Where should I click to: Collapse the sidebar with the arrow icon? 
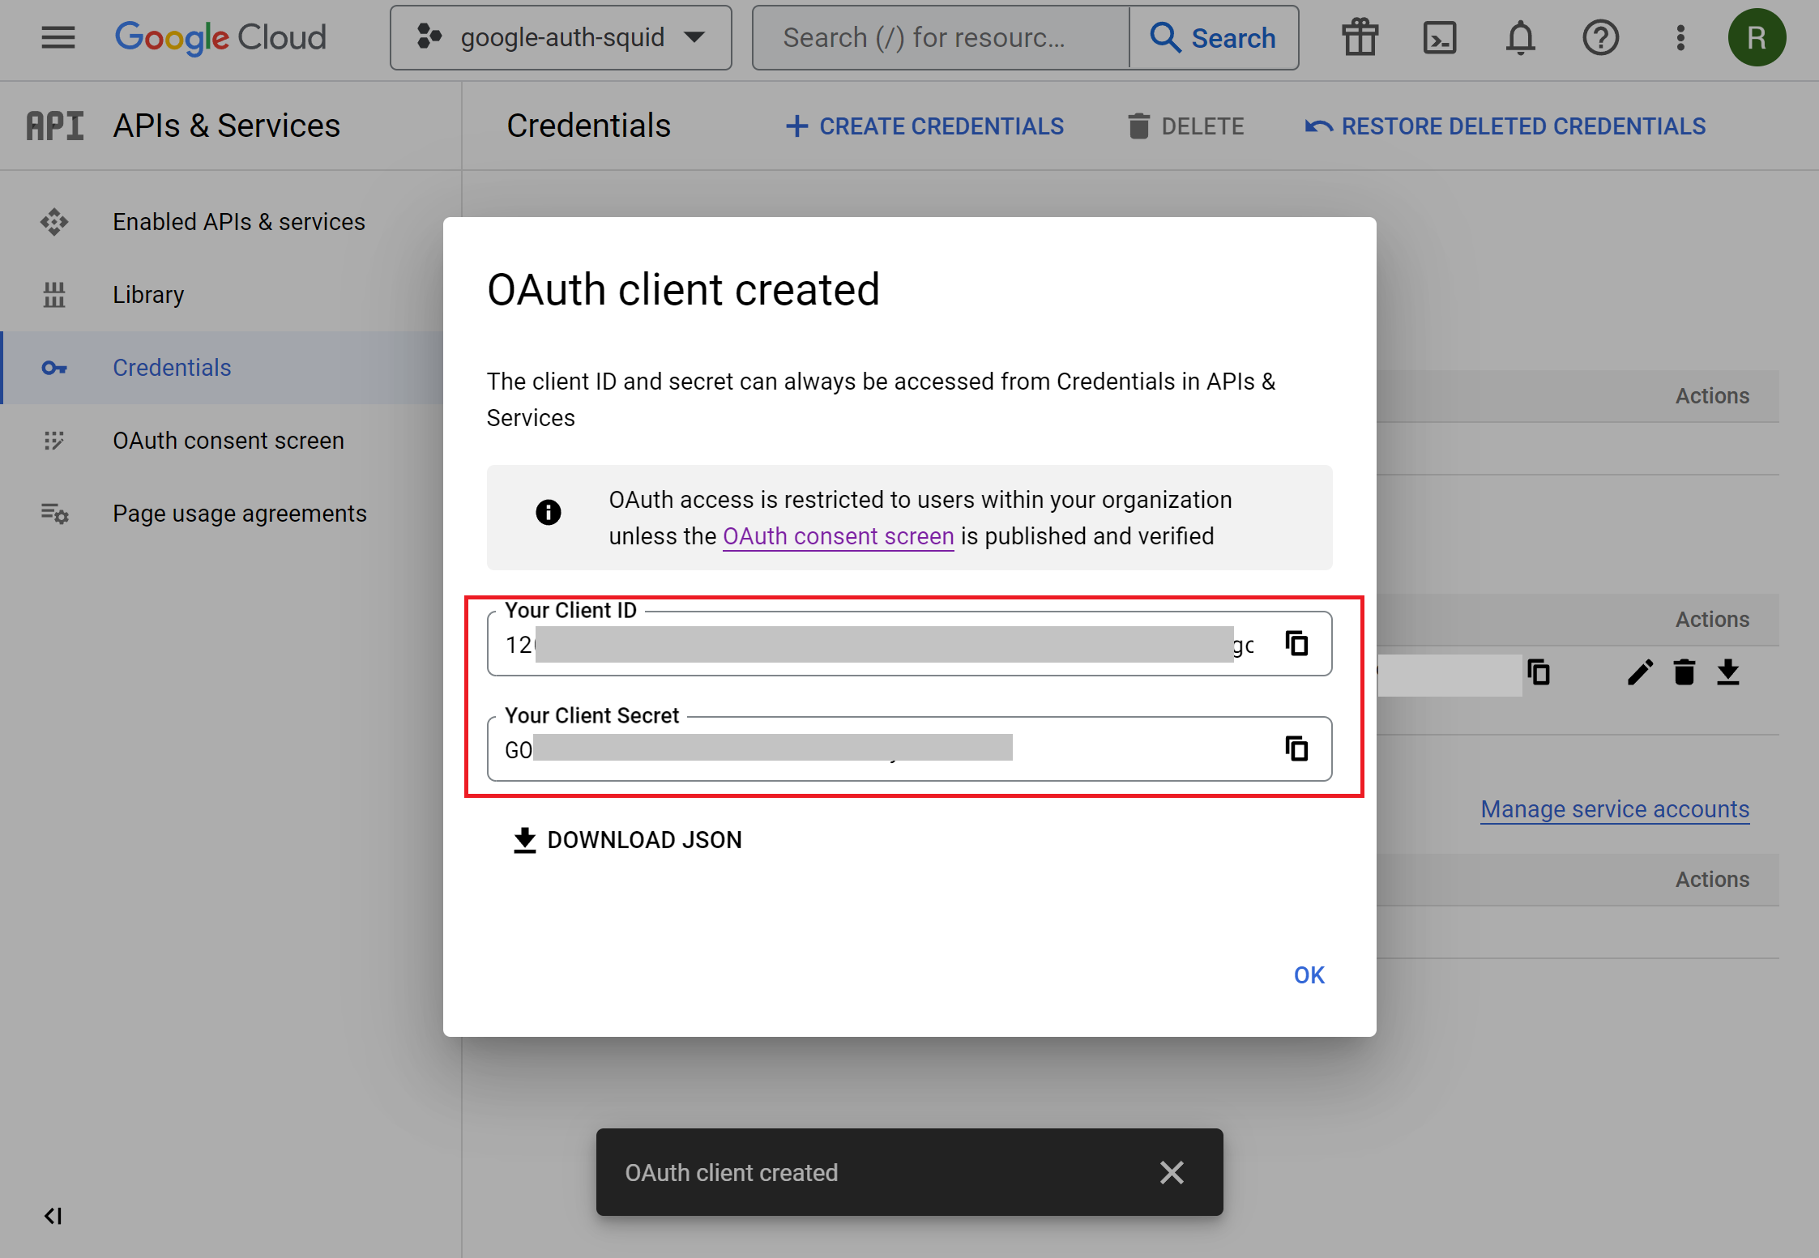point(53,1216)
